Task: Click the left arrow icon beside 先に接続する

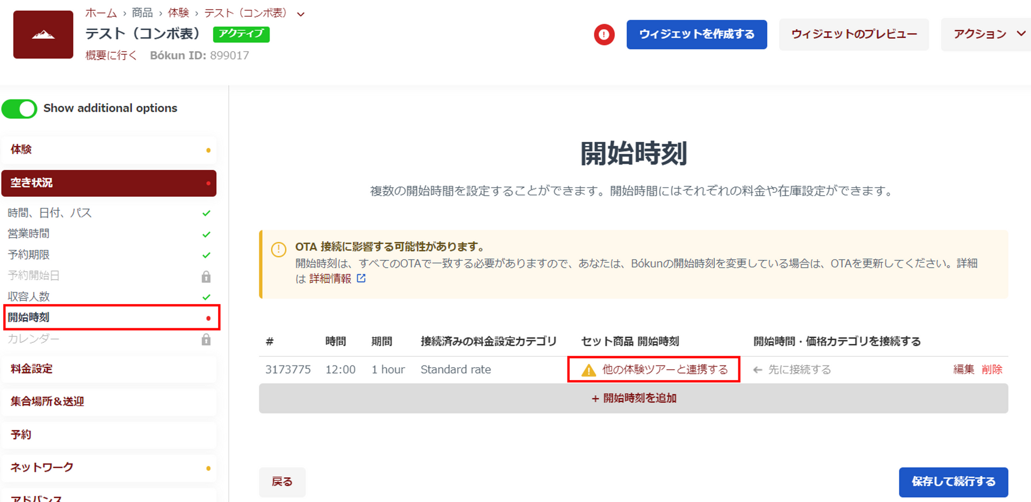Action: [758, 370]
